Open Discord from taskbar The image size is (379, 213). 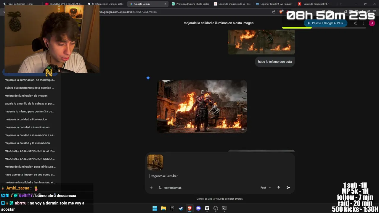[198, 208]
